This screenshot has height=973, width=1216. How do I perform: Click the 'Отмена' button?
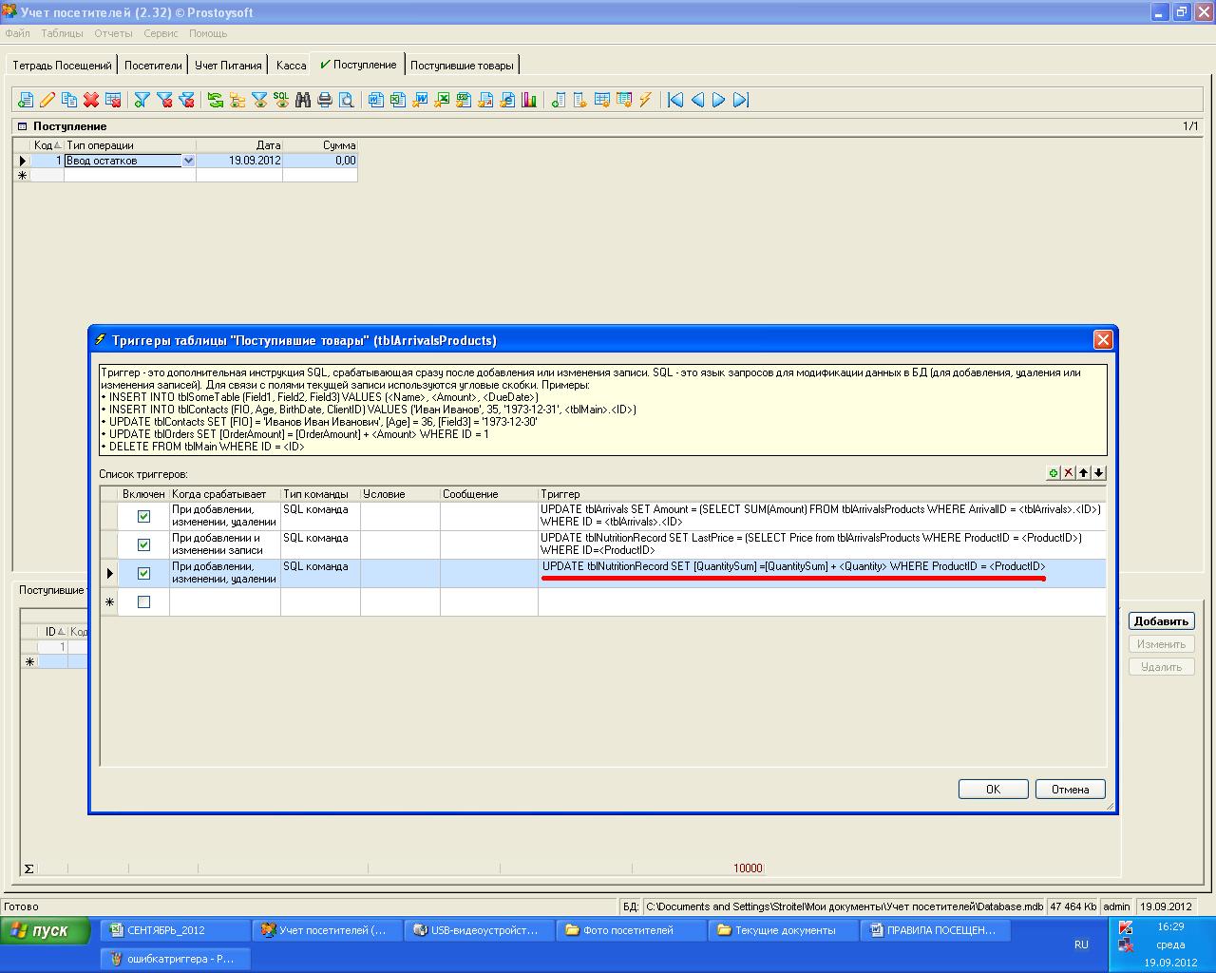[1070, 789]
